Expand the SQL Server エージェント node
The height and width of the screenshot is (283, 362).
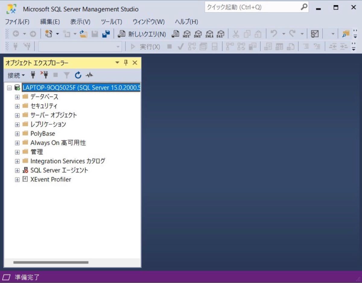click(x=17, y=170)
